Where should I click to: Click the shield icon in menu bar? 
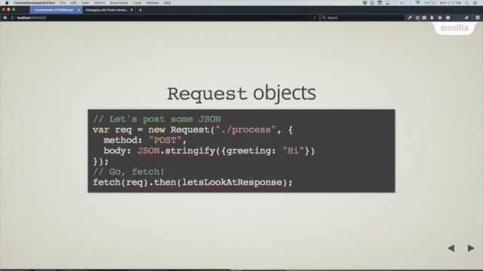coord(365,3)
